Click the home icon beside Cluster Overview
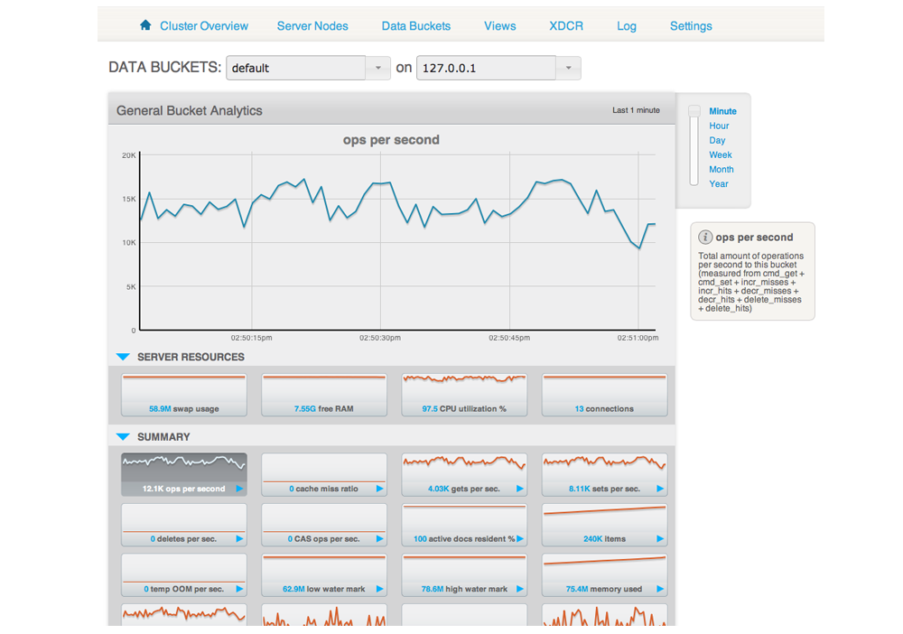This screenshot has width=903, height=634. point(145,24)
